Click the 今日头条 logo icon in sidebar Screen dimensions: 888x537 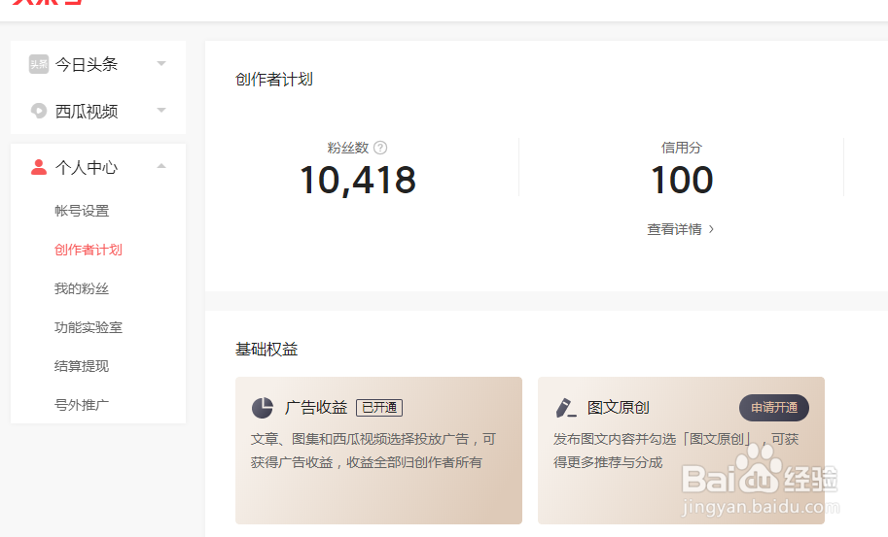tap(39, 64)
